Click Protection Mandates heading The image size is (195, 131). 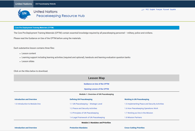pos(78,128)
